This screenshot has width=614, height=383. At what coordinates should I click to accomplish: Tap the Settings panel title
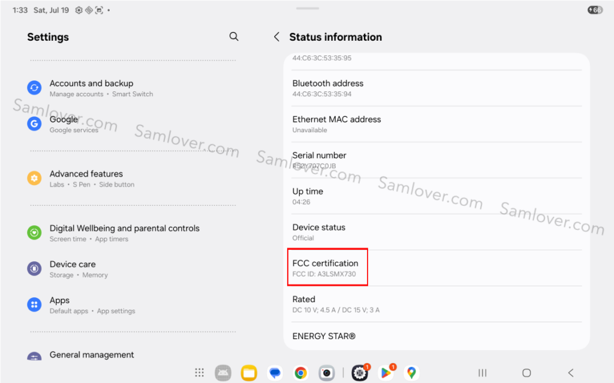(x=48, y=37)
